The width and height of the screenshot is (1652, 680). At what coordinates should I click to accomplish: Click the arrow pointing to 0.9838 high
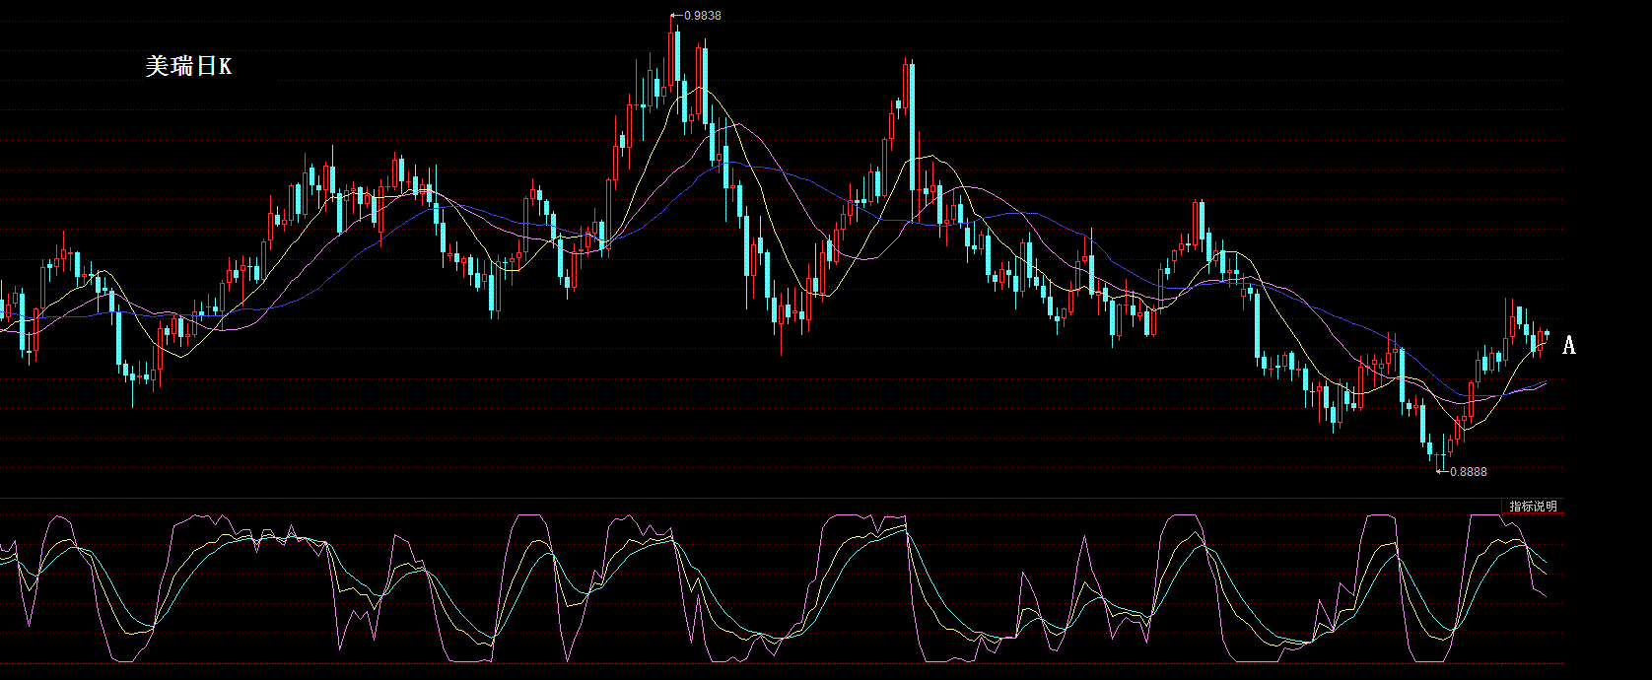tap(675, 15)
